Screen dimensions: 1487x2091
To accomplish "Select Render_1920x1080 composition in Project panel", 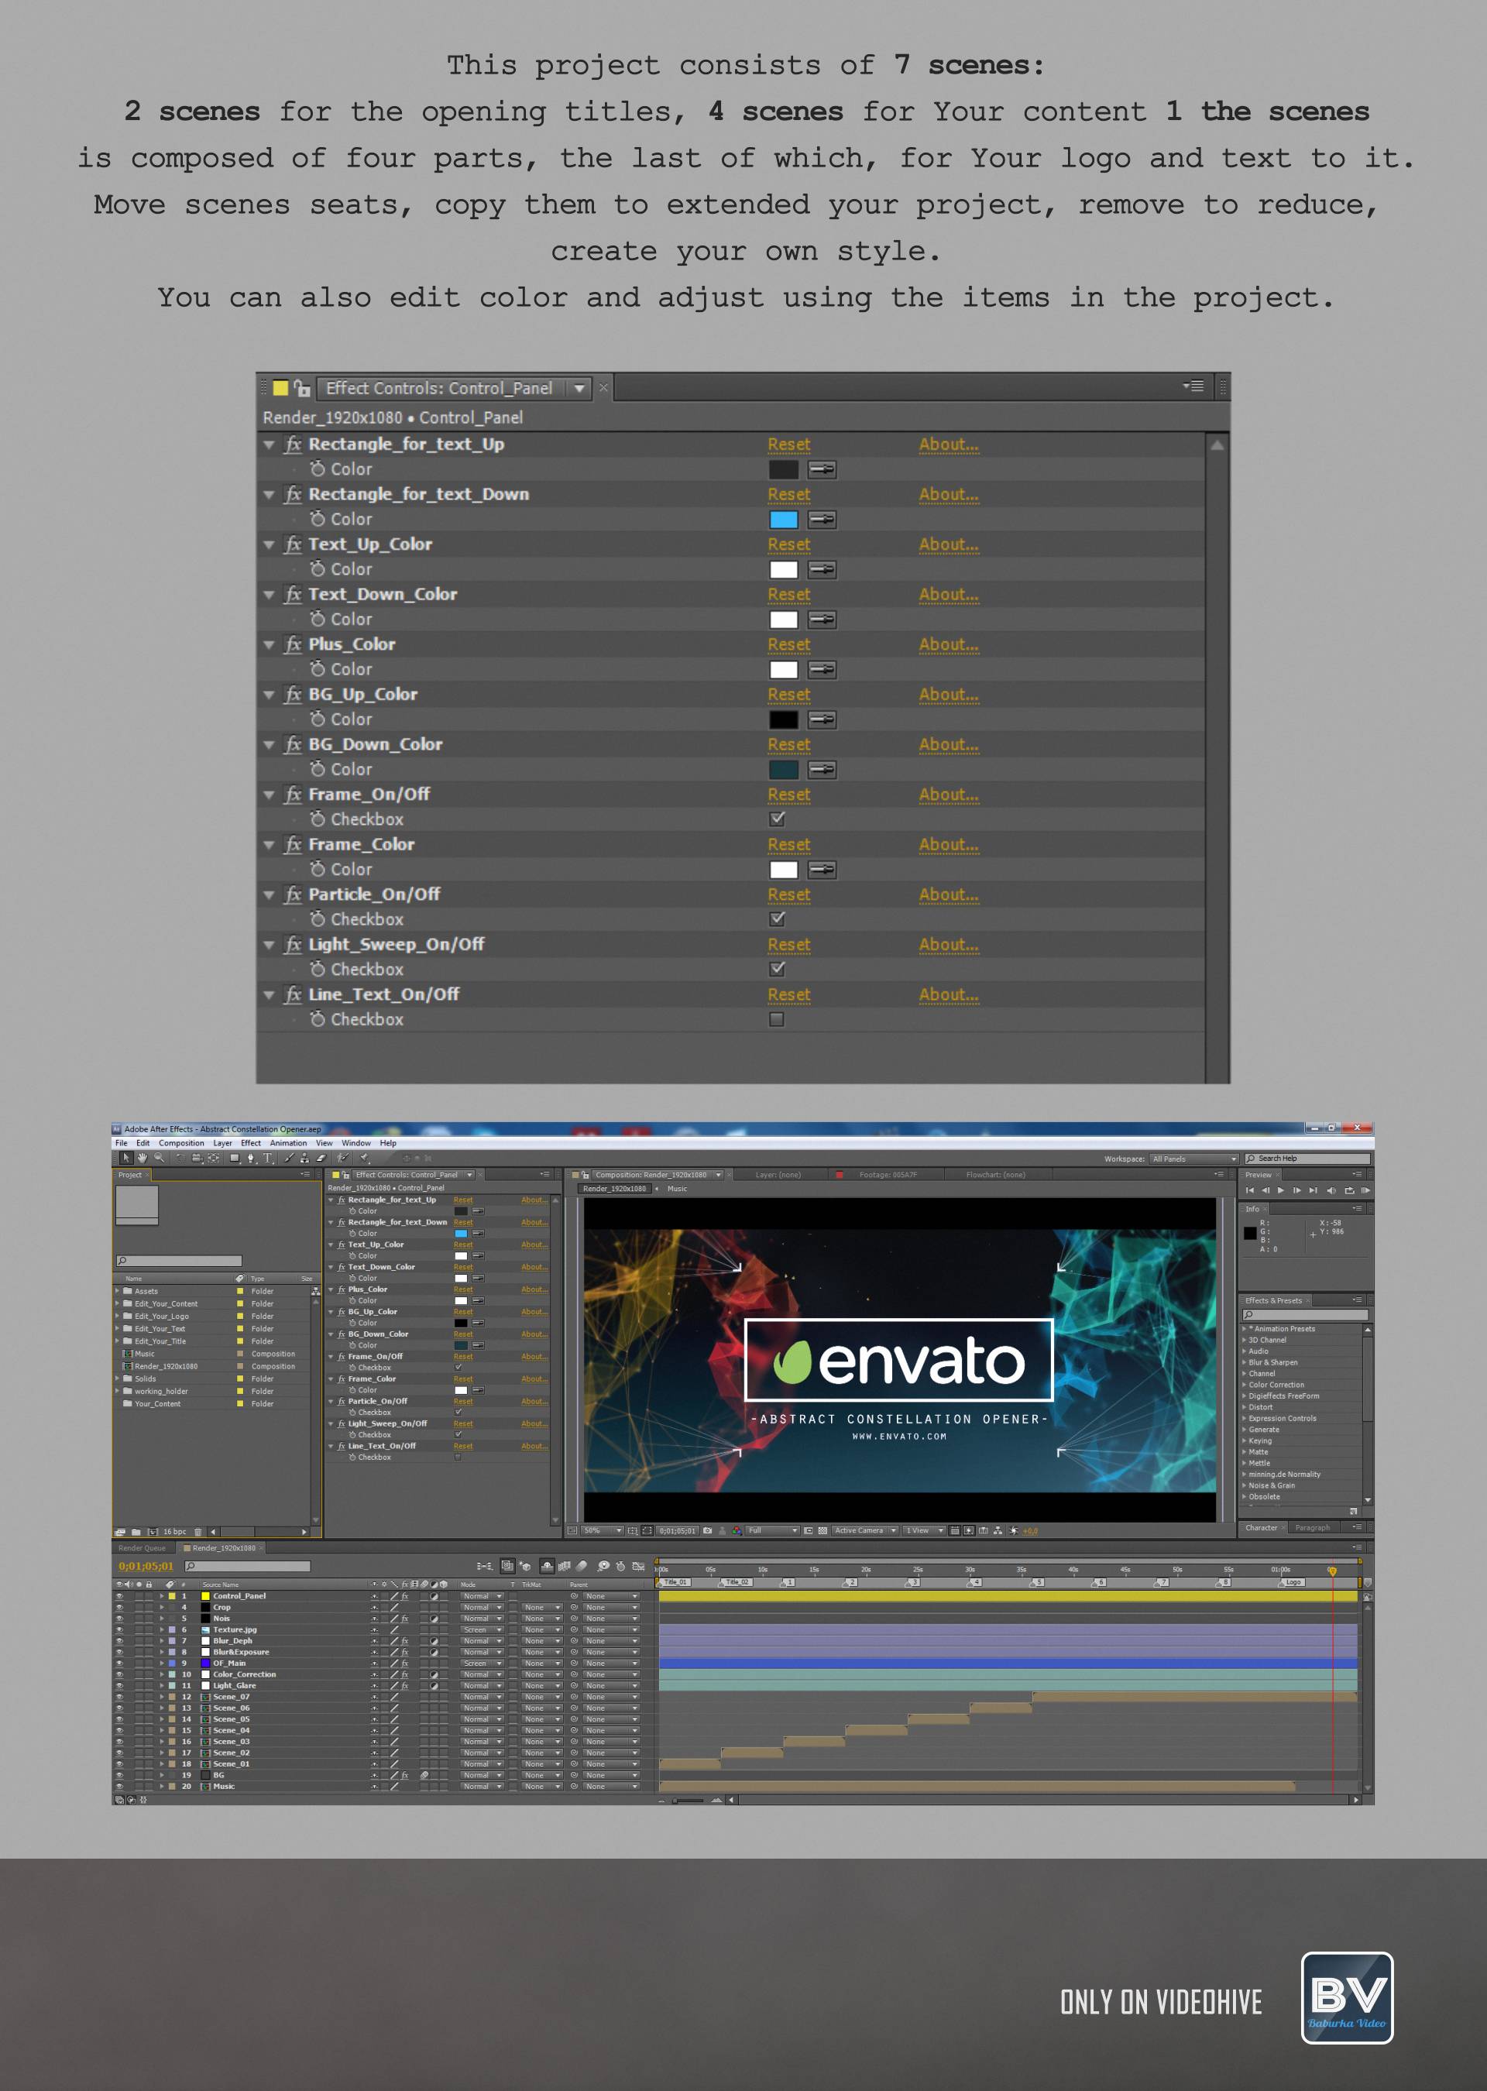I will pyautogui.click(x=165, y=1367).
